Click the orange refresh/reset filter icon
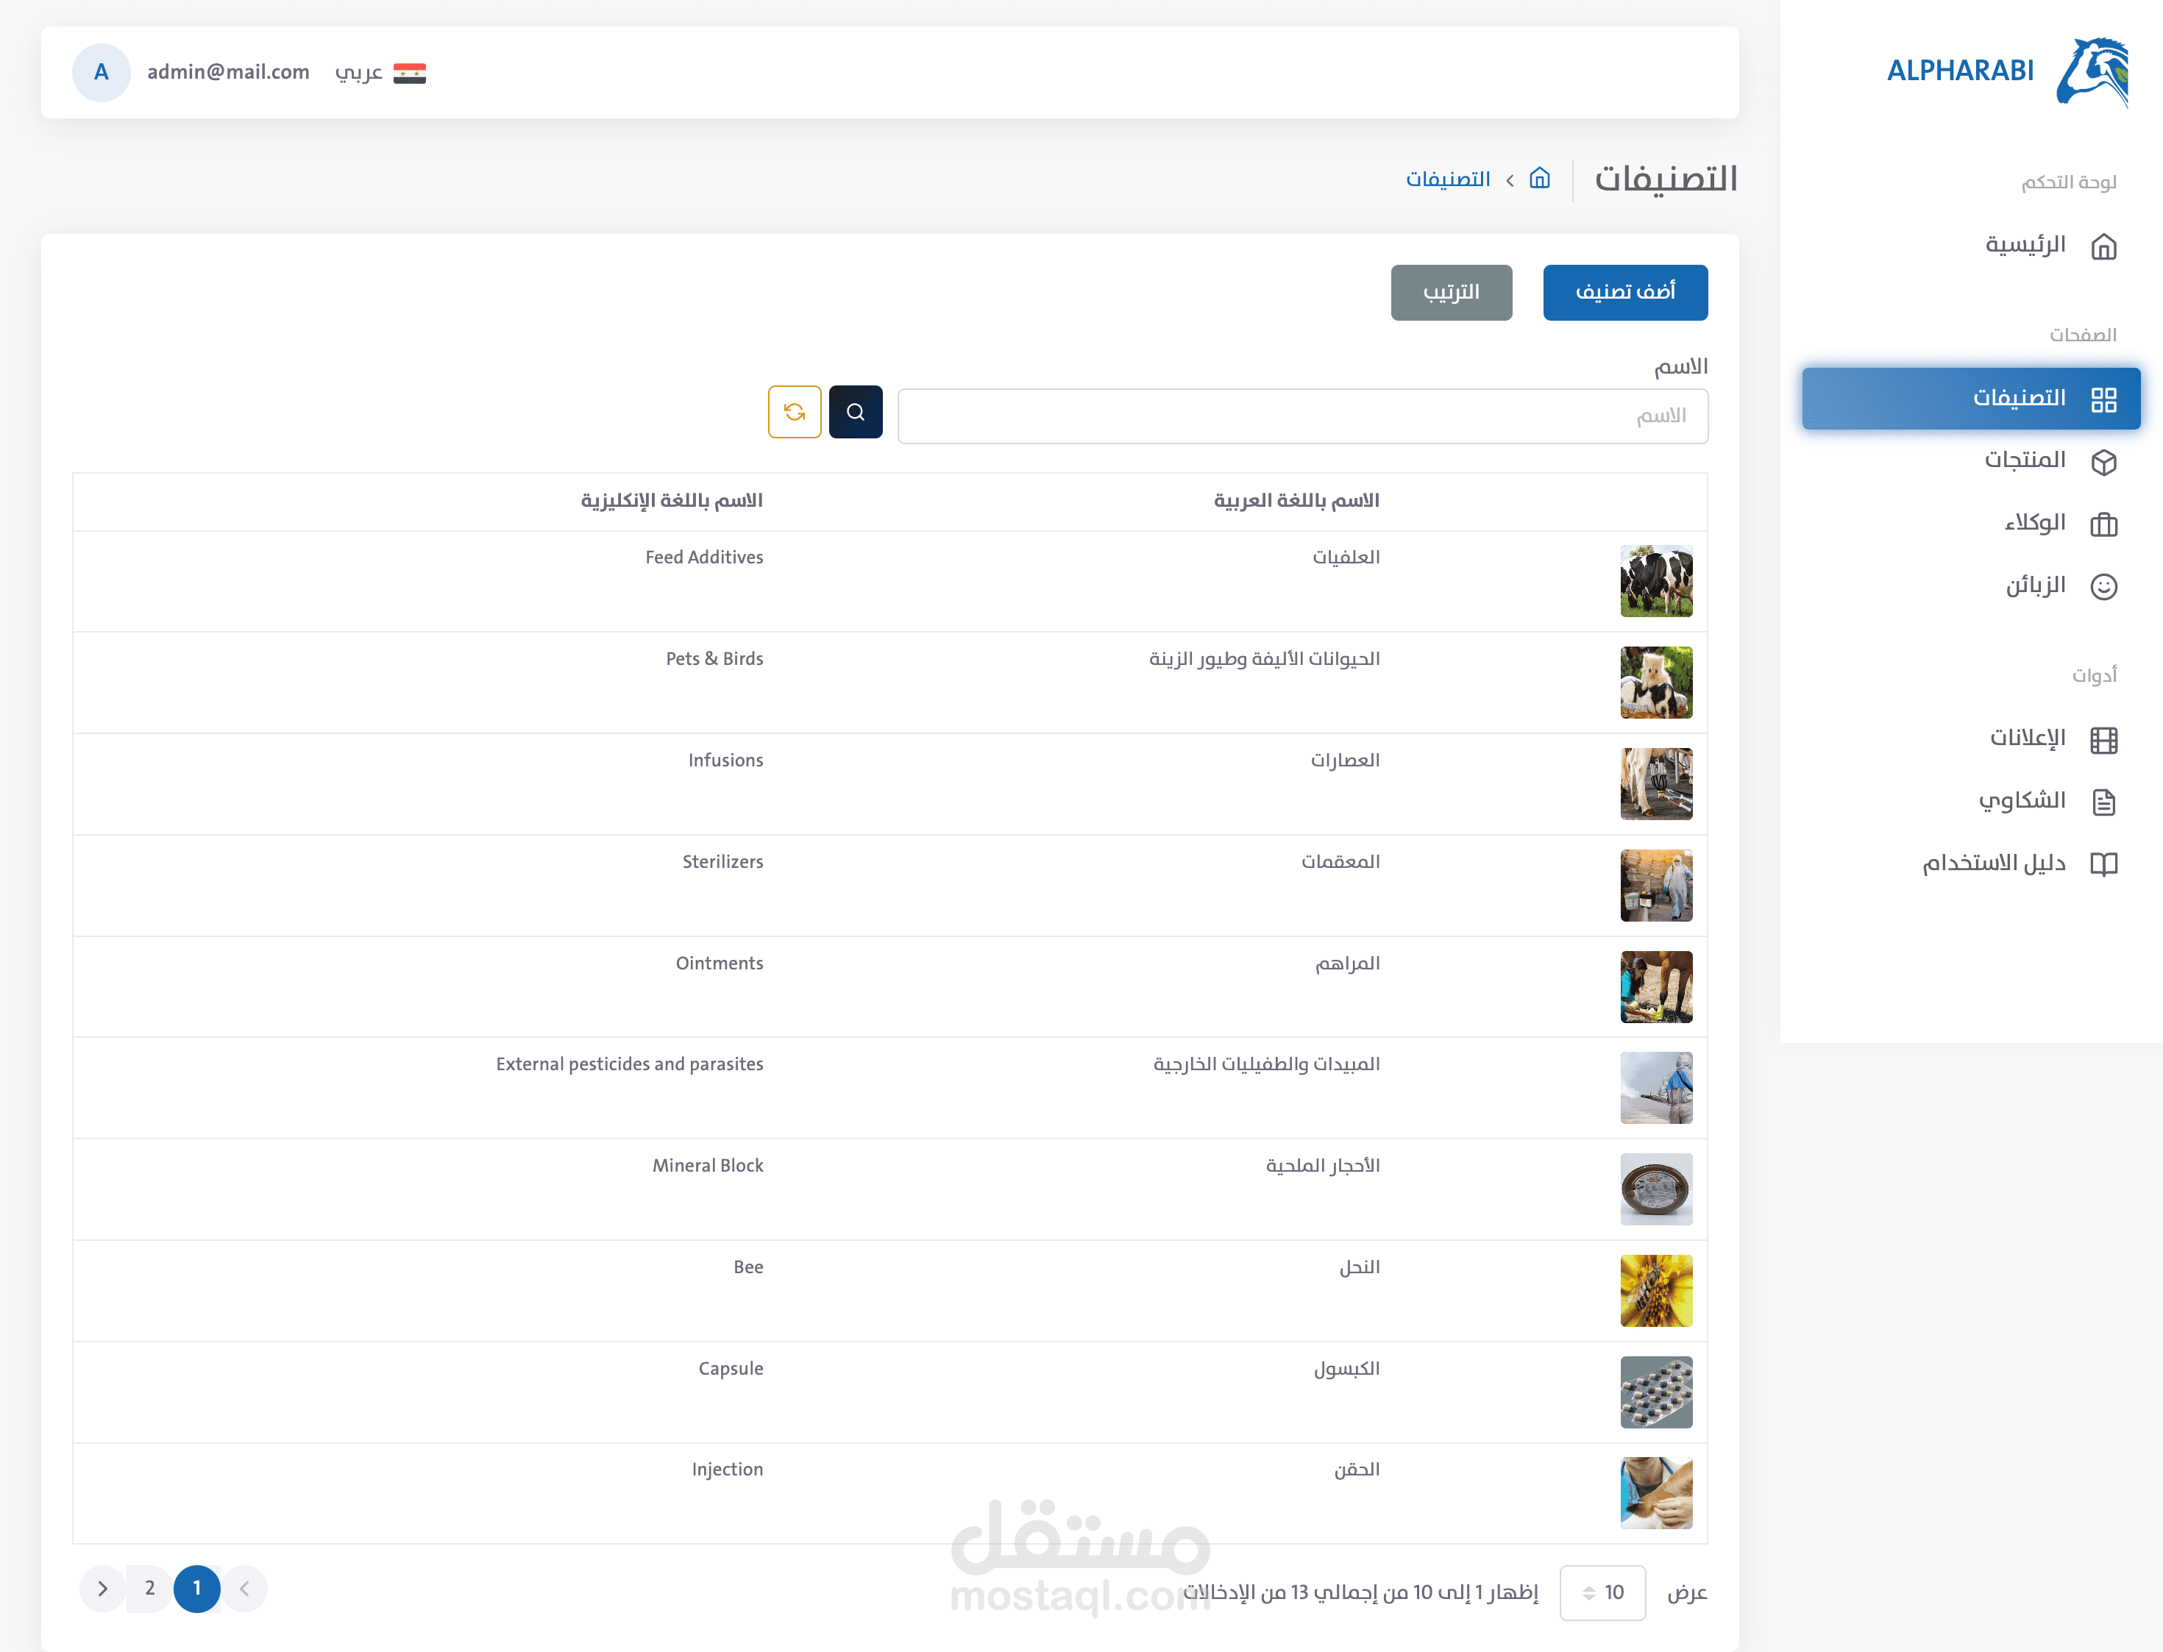The height and width of the screenshot is (1652, 2163). coord(794,412)
